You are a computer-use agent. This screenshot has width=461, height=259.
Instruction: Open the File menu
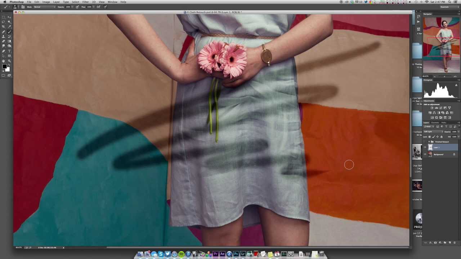29,2
